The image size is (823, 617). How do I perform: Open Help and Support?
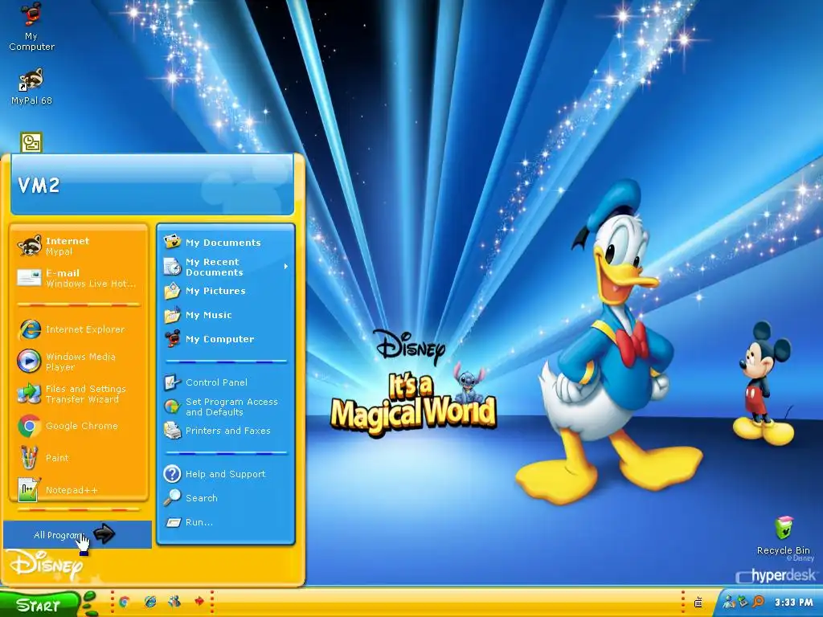click(226, 474)
